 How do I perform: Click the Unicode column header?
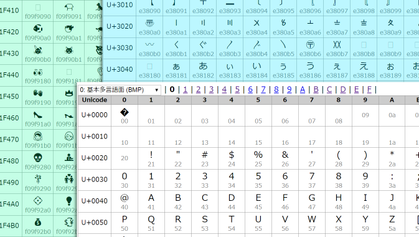[95, 100]
